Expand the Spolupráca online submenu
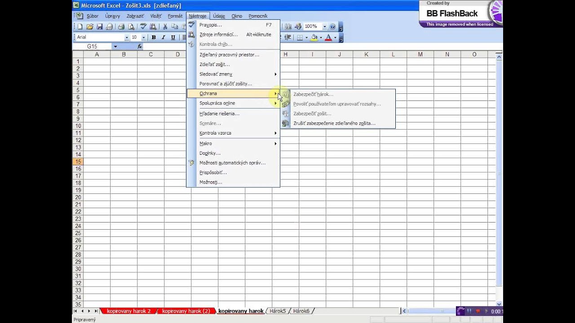The width and height of the screenshot is (575, 323). pos(233,103)
